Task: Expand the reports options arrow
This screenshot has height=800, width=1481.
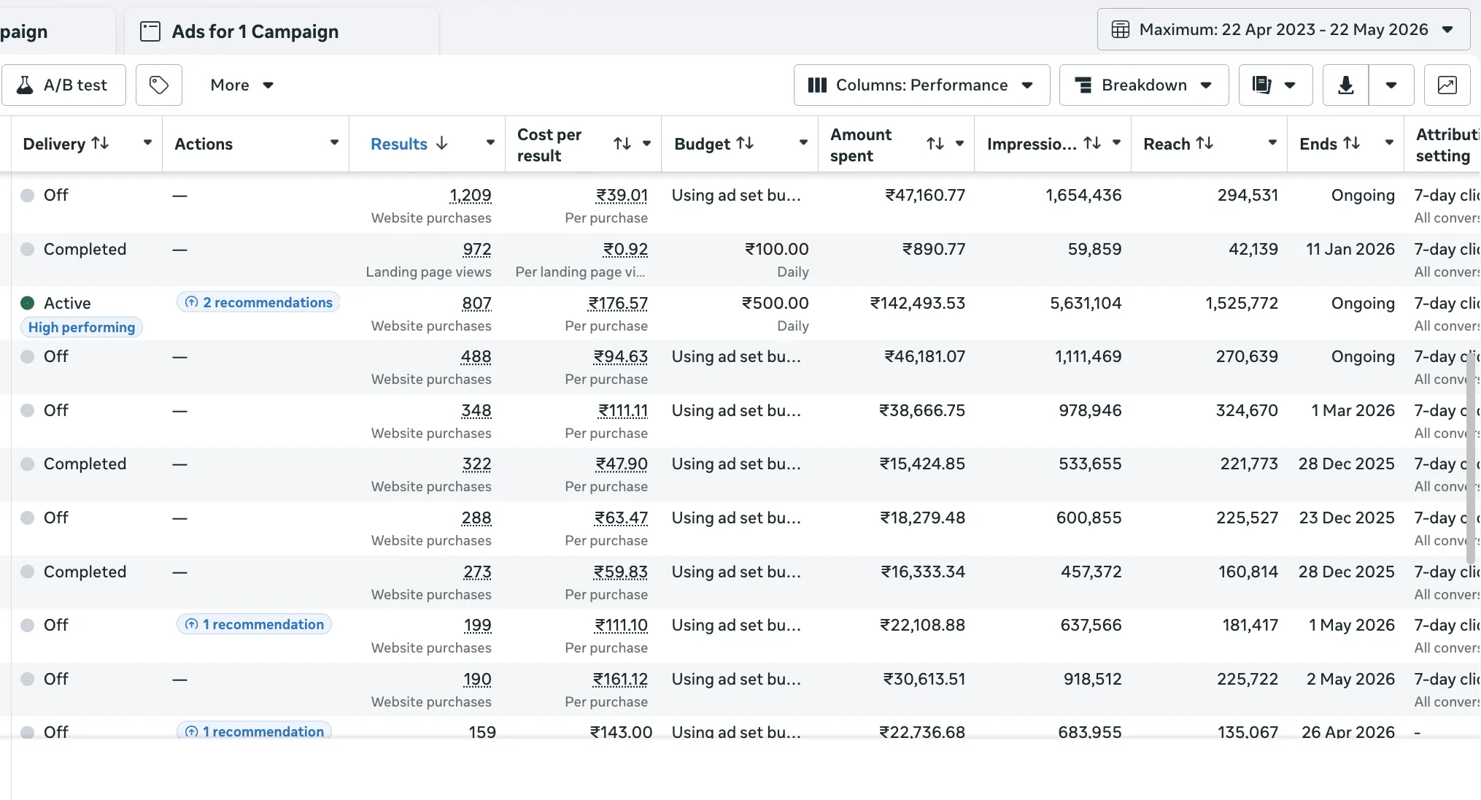Action: pyautogui.click(x=1290, y=85)
